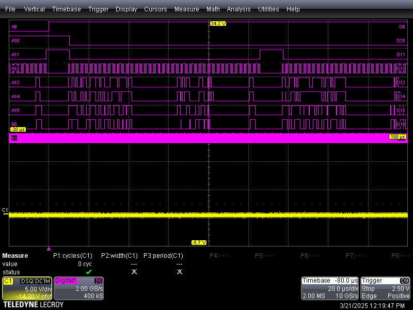The image size is (413, 310).
Task: Click the Teledyne LeCroy logo
Action: click(33, 305)
